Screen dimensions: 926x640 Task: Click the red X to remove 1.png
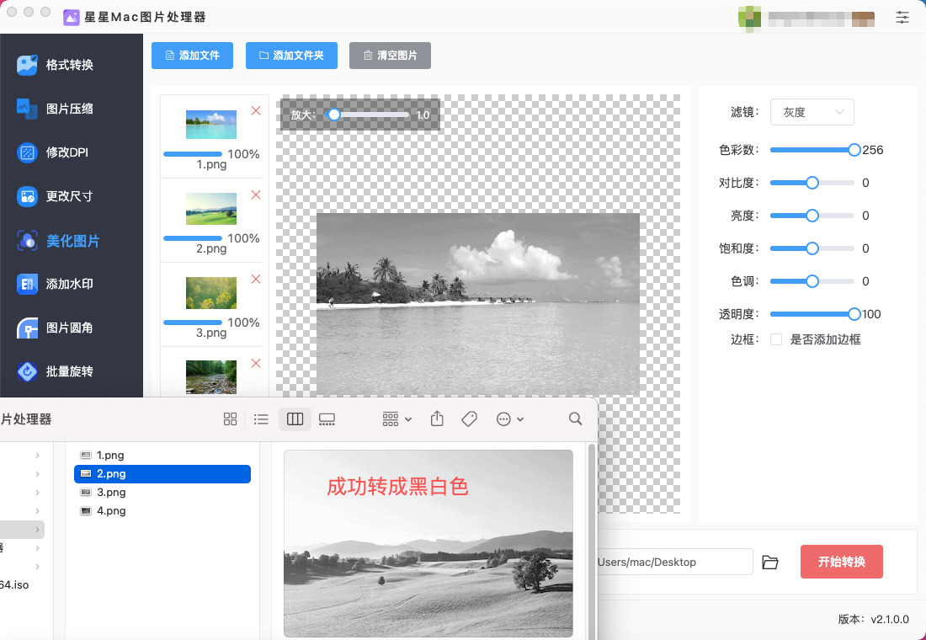256,110
